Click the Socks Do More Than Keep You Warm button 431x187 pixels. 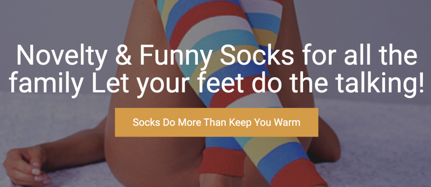(x=216, y=122)
